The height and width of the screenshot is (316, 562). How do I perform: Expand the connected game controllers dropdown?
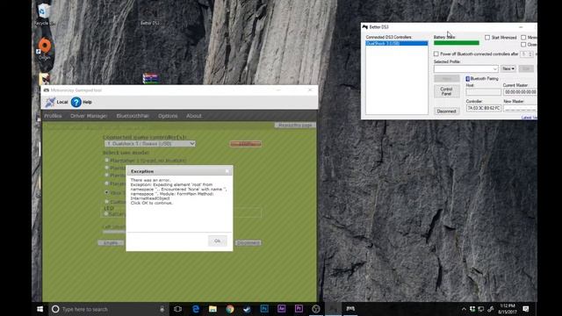[150, 144]
